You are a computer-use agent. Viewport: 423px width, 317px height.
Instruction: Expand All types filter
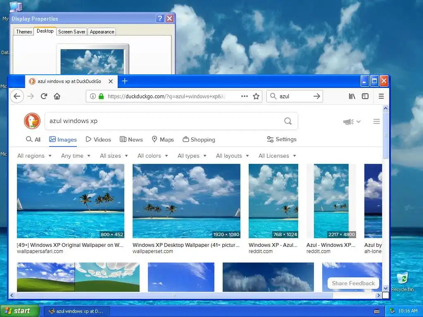pyautogui.click(x=192, y=156)
